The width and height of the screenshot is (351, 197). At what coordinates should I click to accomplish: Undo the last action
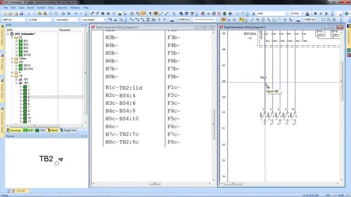coord(76,14)
